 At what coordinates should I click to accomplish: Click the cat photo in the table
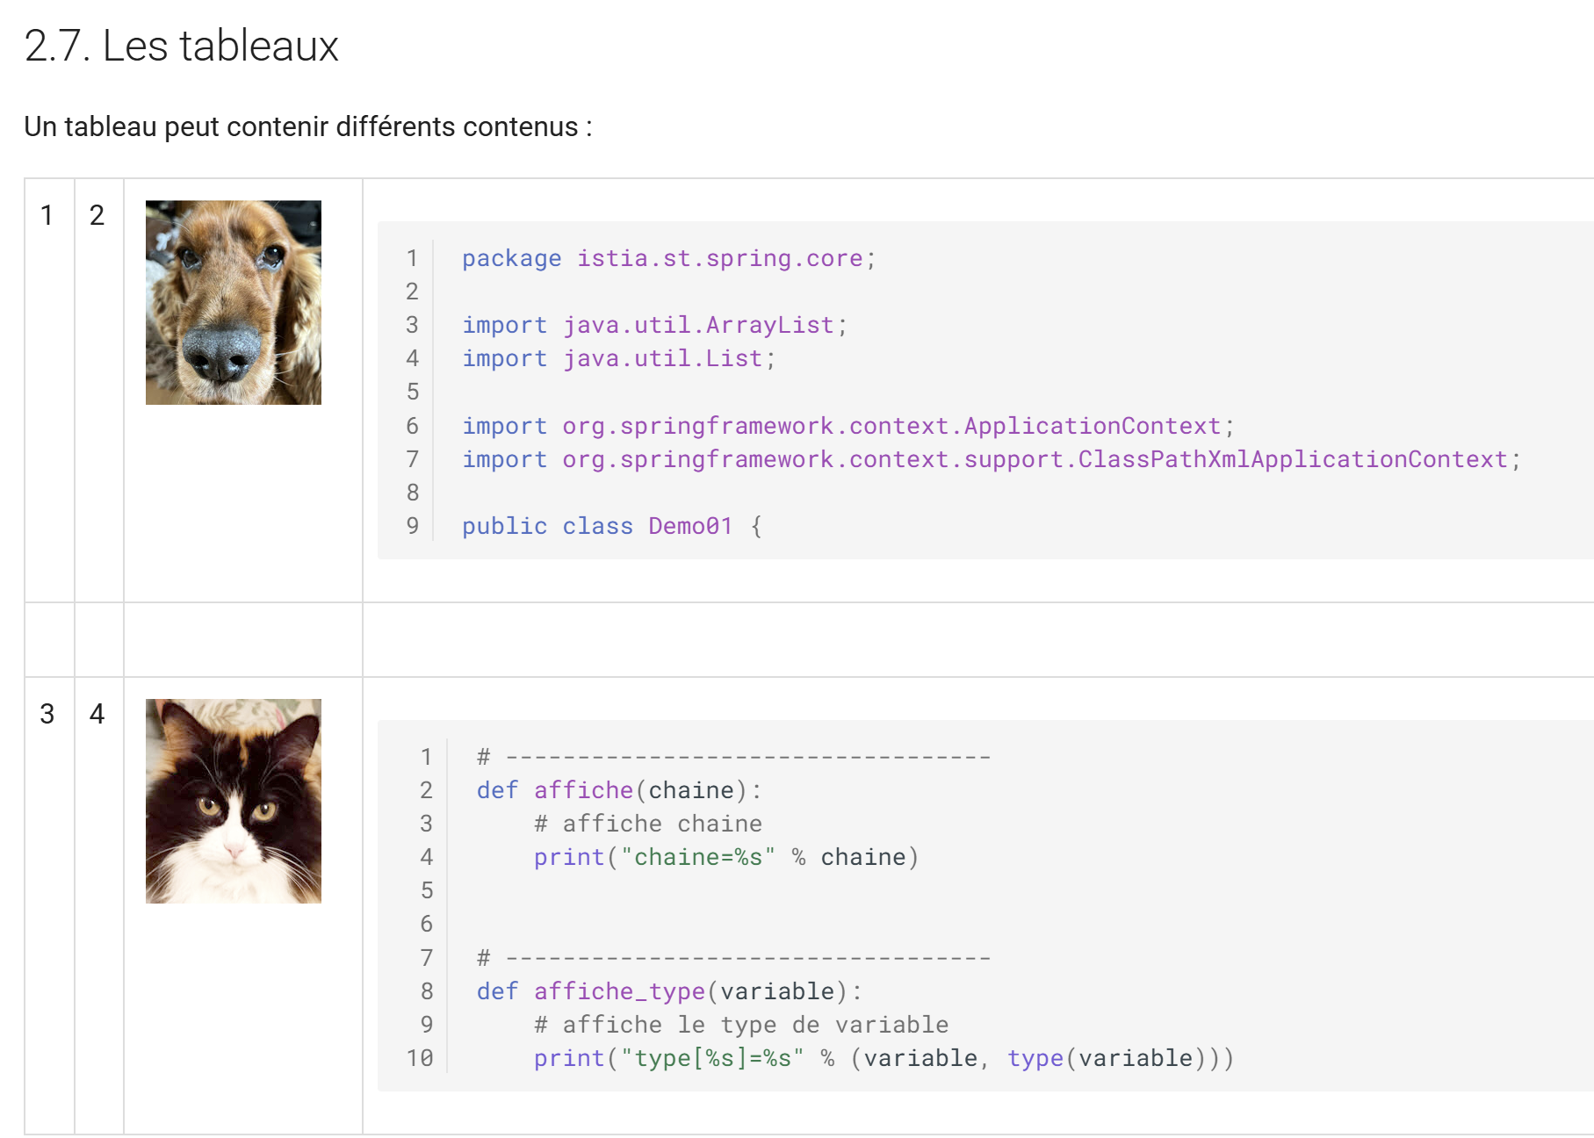[x=233, y=801]
